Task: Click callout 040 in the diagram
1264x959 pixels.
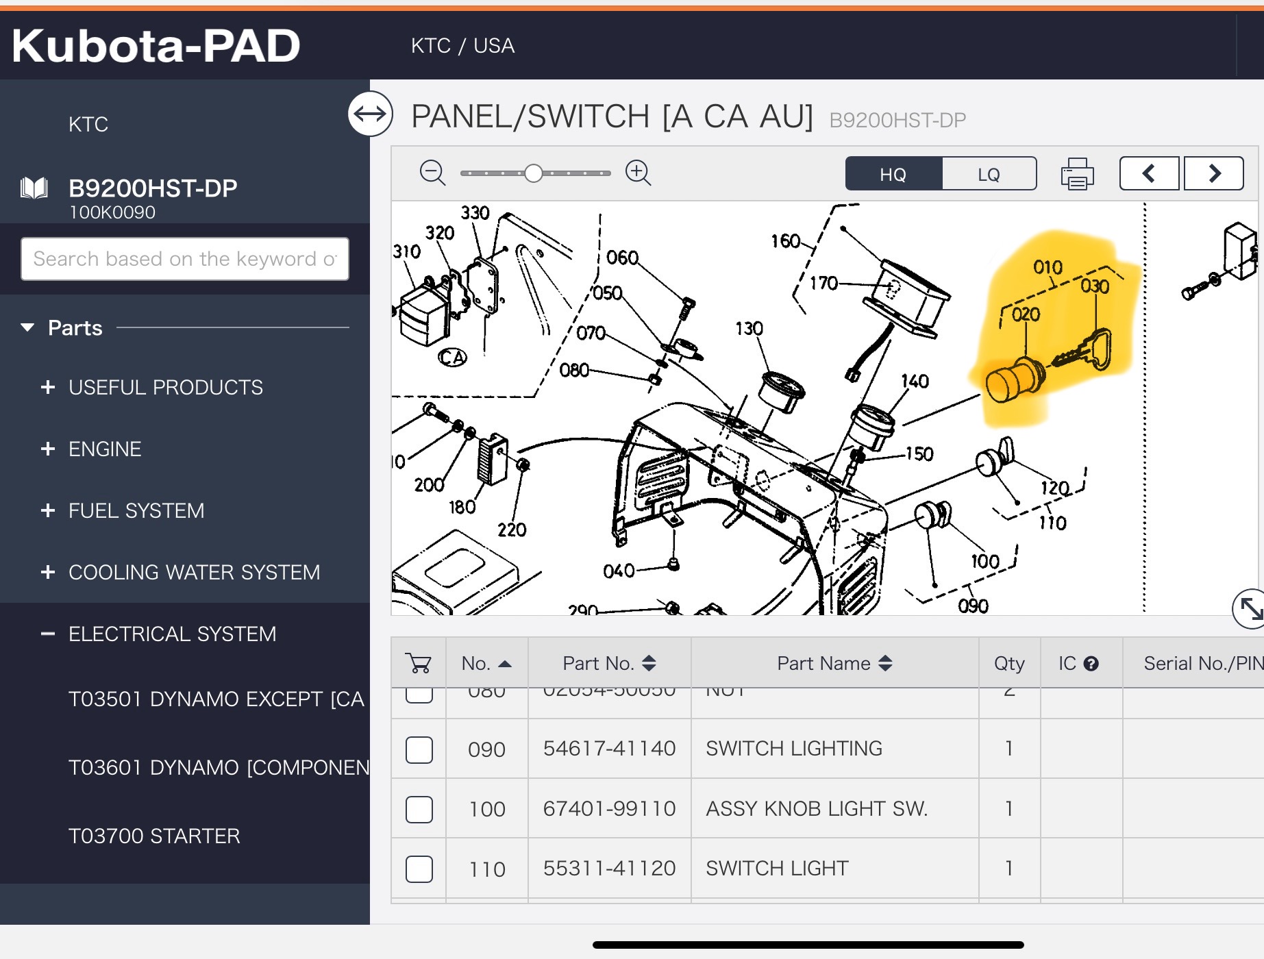Action: coord(619,571)
